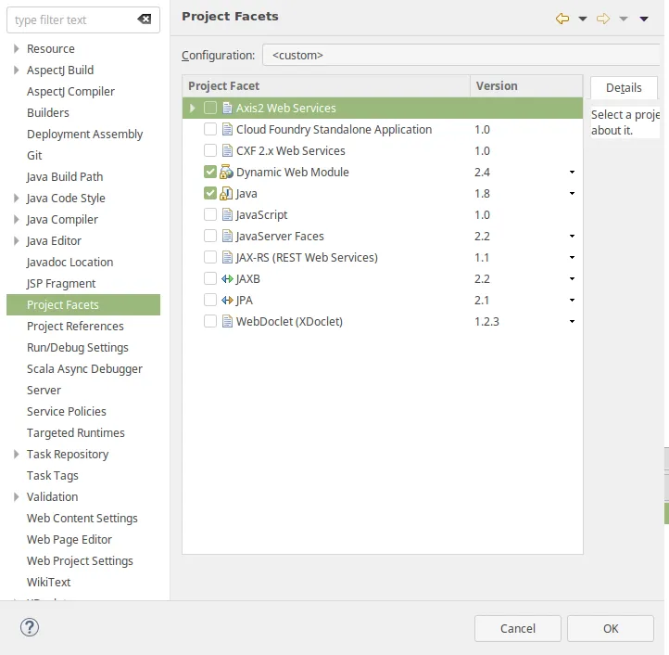Image resolution: width=669 pixels, height=655 pixels.
Task: Click the JAXB facet icon
Action: [x=226, y=279]
